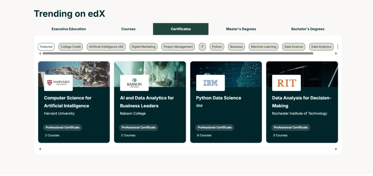Enable the Artificial Intelligence (AI) filter
The image size is (373, 176).
[x=106, y=47]
